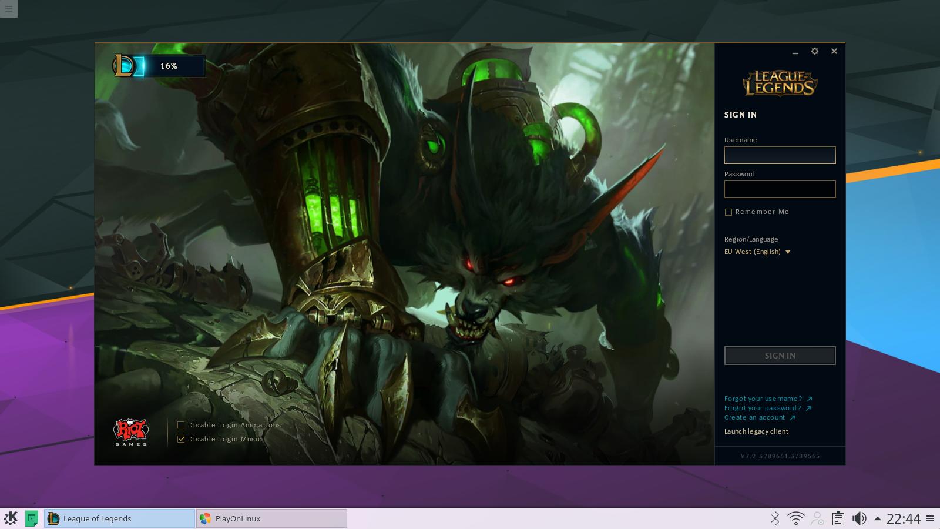Viewport: 940px width, 529px height.
Task: Click the 22:44 clock in the panel
Action: [x=903, y=518]
